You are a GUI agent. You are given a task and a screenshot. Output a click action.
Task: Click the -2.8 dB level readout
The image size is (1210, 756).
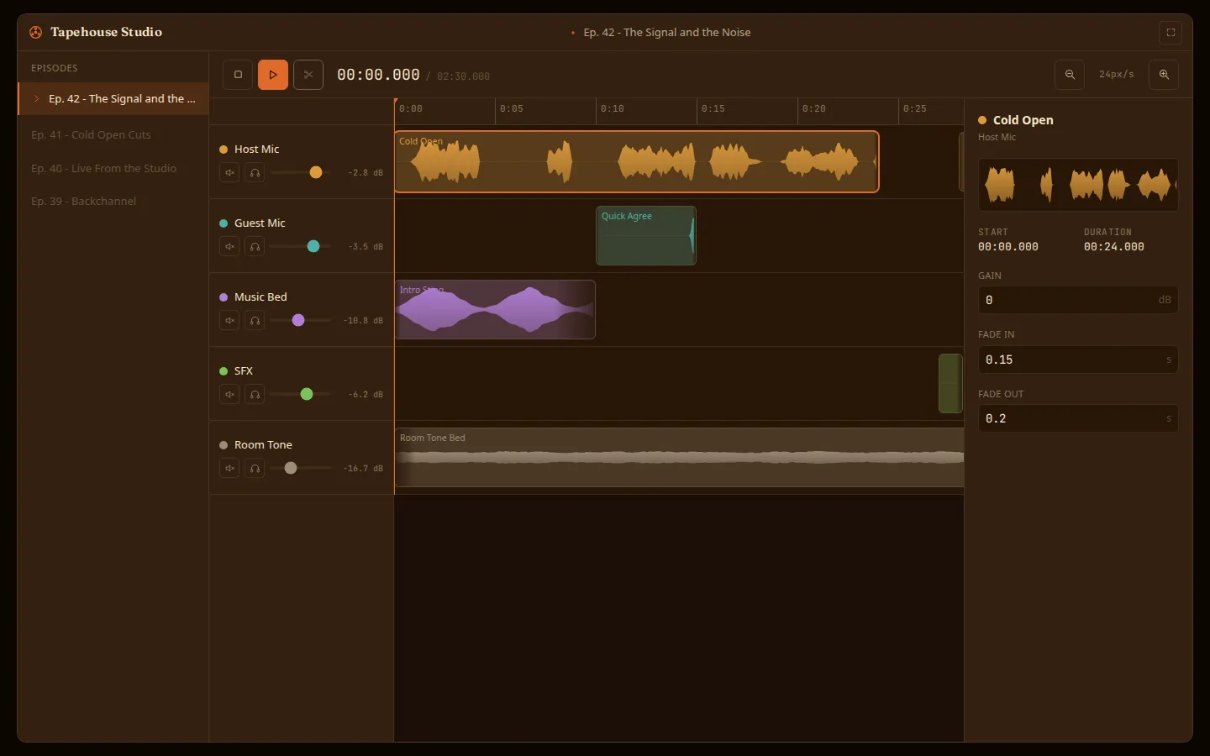(366, 172)
